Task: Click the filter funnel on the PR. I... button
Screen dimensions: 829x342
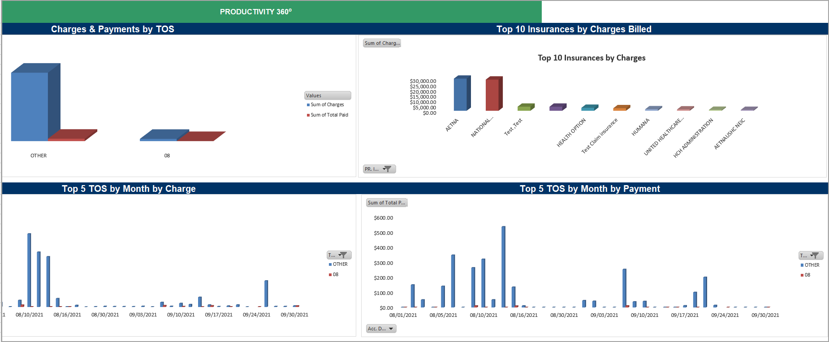Action: pos(388,169)
